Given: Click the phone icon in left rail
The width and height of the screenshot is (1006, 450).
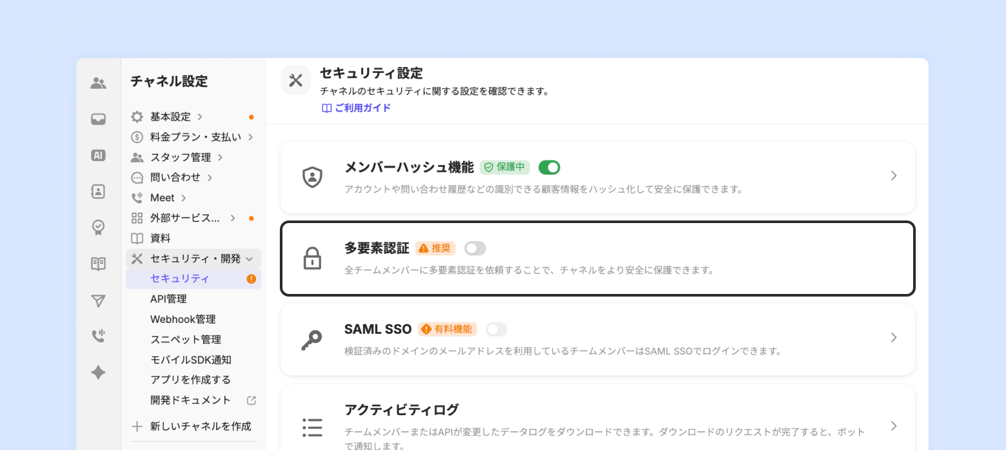Looking at the screenshot, I should click(x=98, y=336).
